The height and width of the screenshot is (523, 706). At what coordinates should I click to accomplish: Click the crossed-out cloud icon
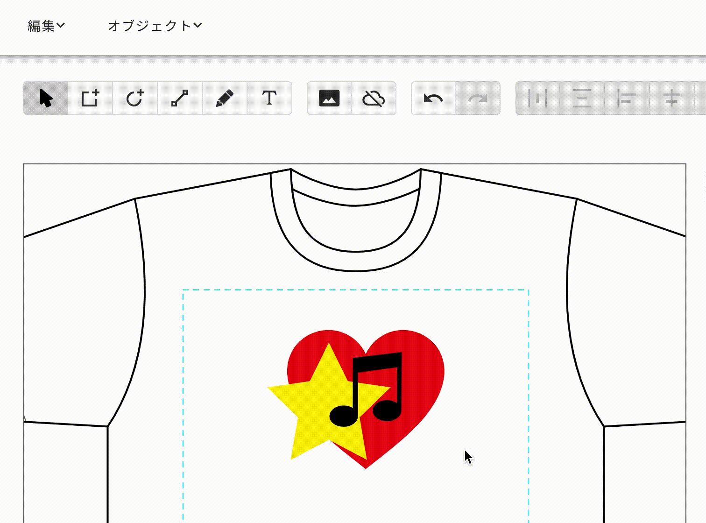(374, 98)
